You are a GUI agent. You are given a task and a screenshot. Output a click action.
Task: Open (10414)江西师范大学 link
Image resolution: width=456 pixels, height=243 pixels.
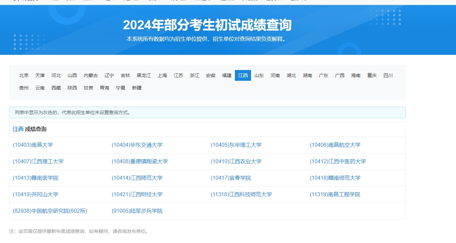(x=137, y=178)
